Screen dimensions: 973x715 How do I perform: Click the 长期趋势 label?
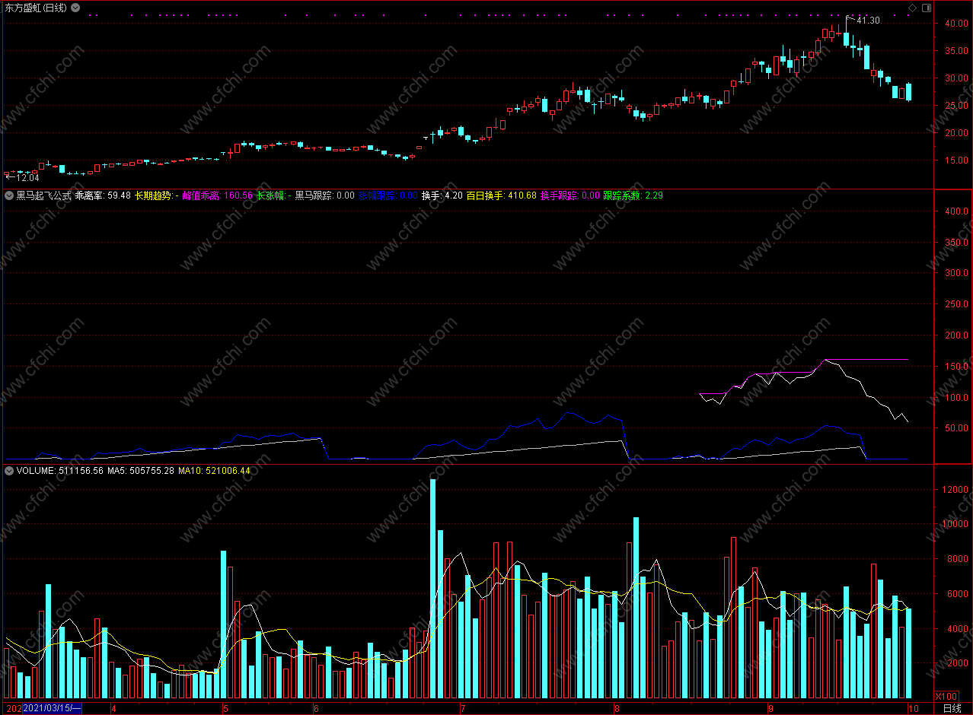[153, 195]
